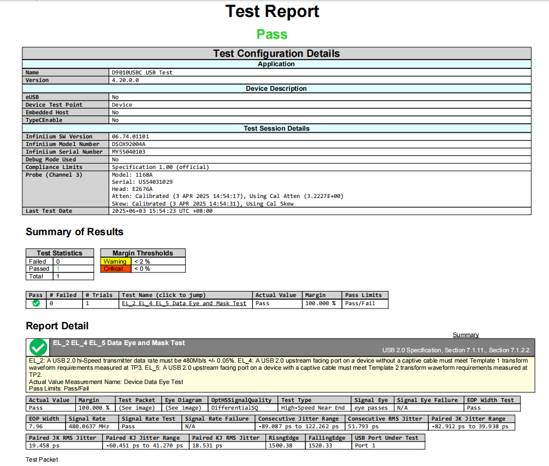Select Infiniium SW version '06.74.01101'
549x466 pixels.
coord(130,137)
